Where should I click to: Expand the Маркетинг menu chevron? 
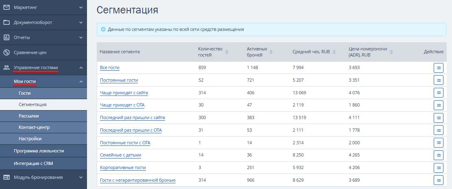click(x=81, y=7)
